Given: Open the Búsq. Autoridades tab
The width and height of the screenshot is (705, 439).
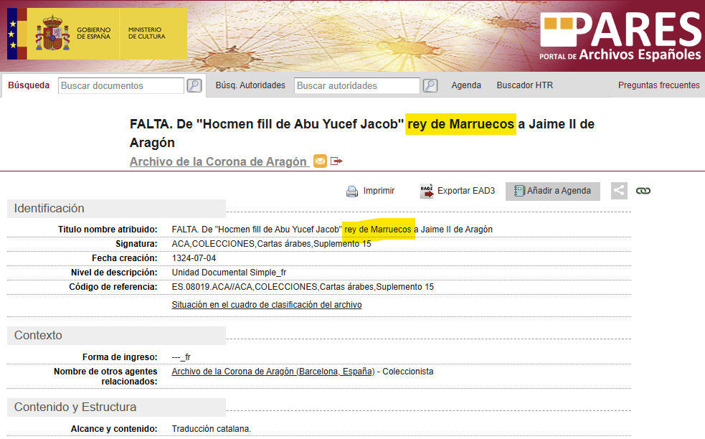Looking at the screenshot, I should point(250,85).
